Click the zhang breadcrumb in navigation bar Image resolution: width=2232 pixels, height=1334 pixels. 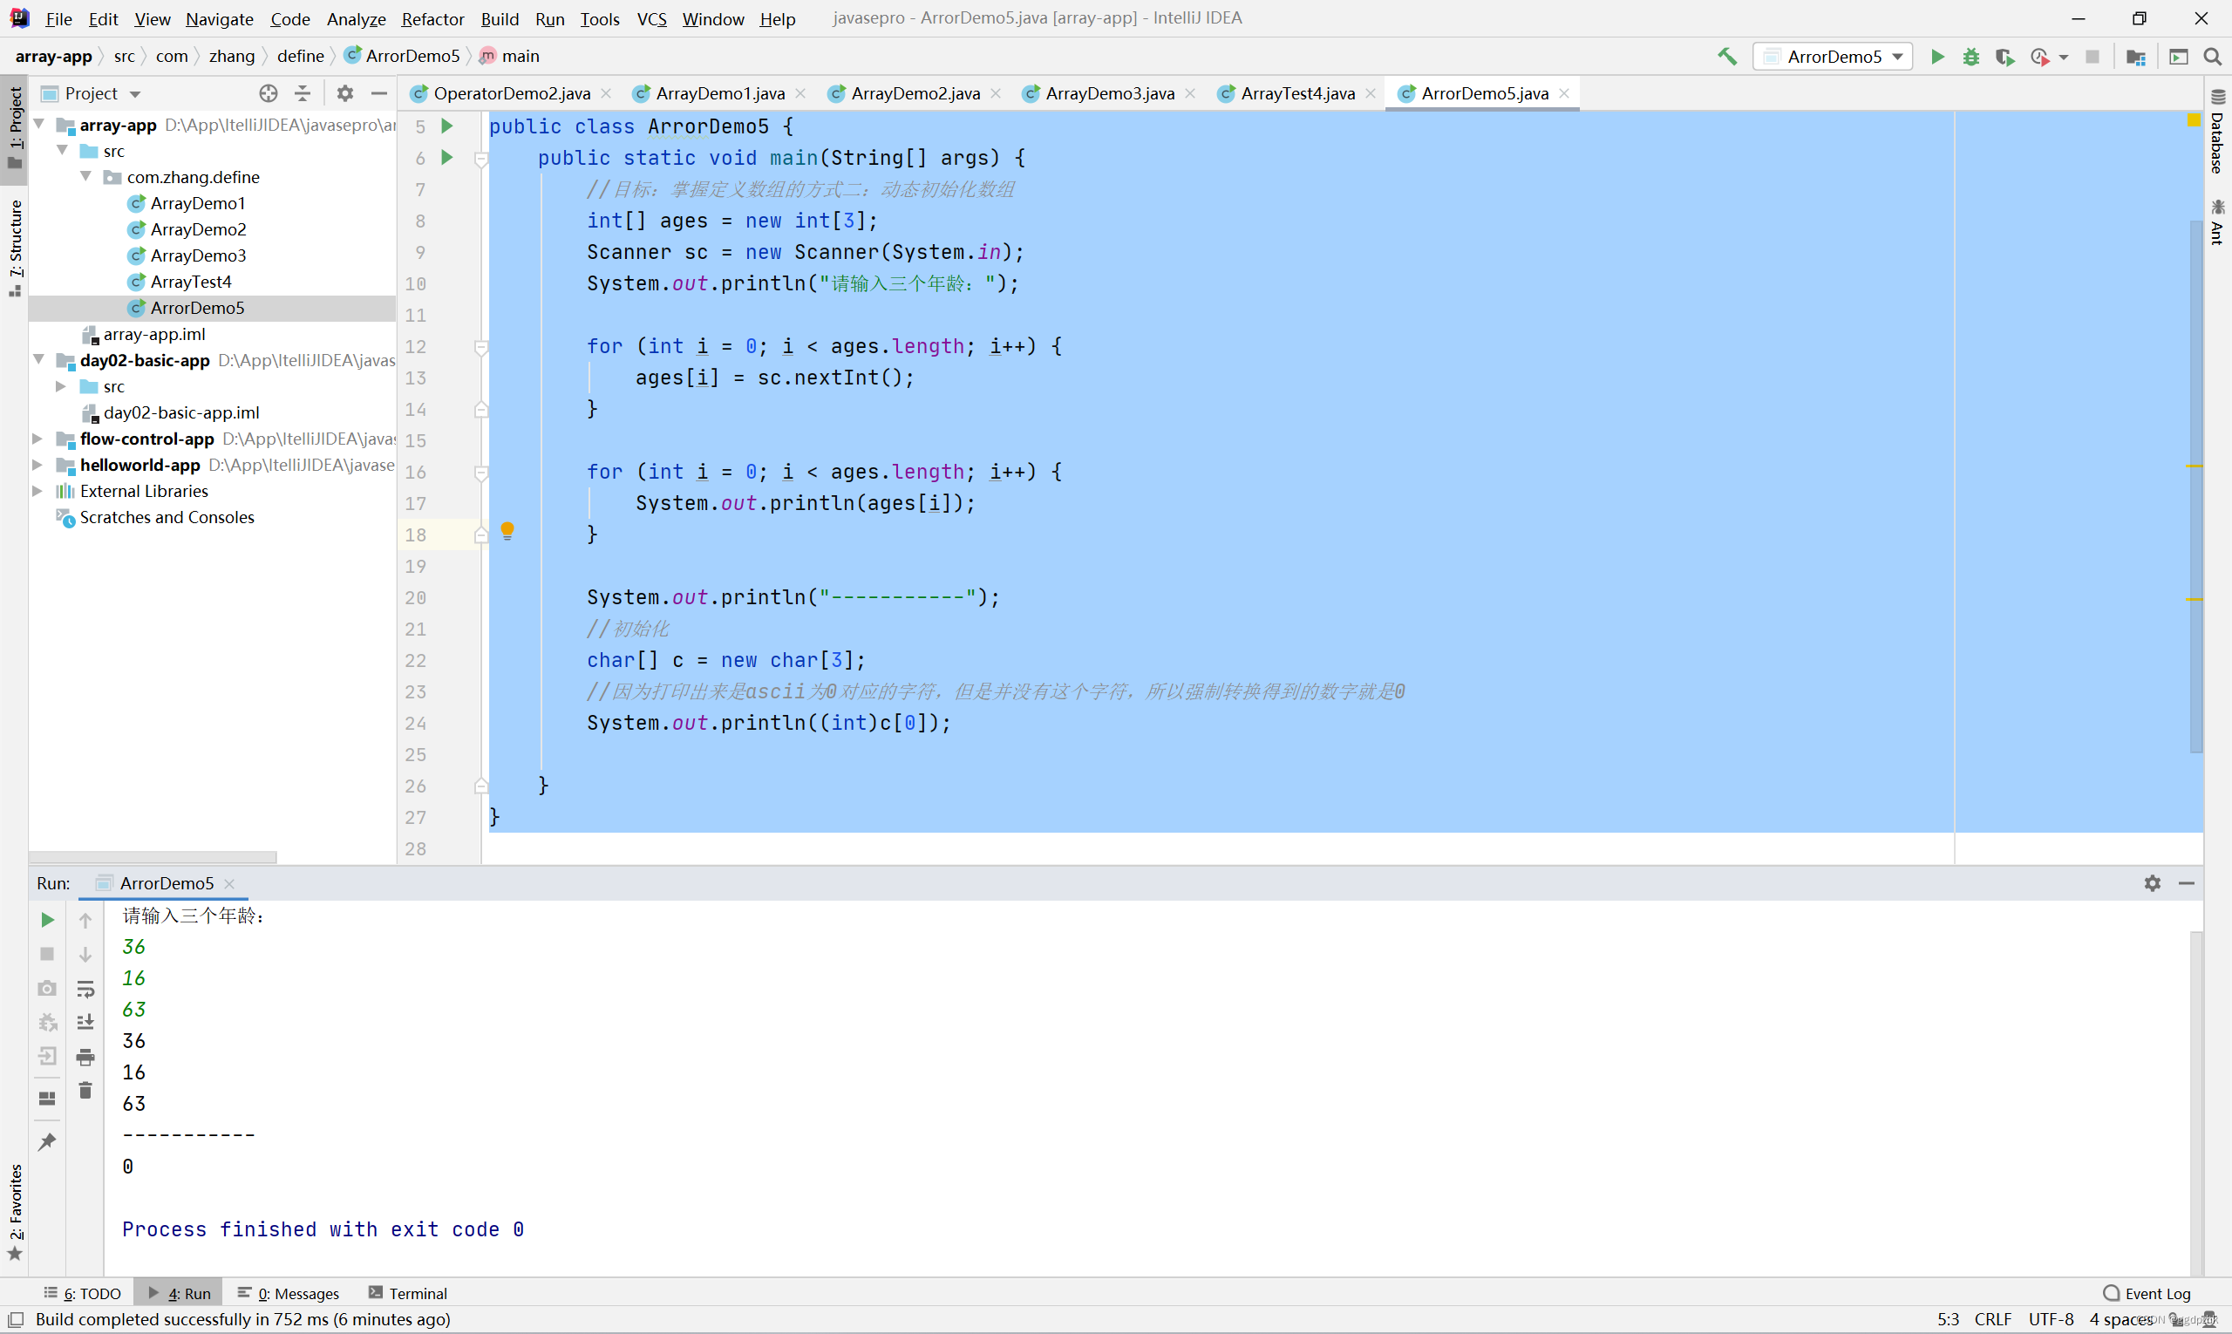pyautogui.click(x=232, y=57)
